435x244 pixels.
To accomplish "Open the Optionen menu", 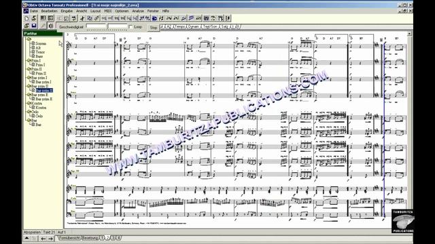I will 122,11.
